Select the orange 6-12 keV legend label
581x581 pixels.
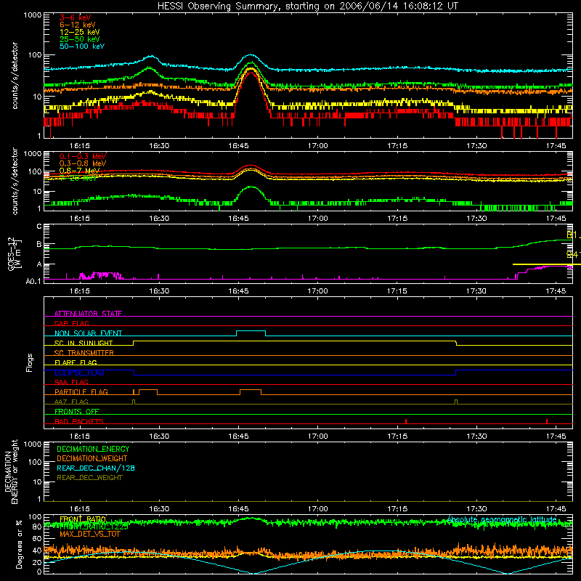coord(78,25)
